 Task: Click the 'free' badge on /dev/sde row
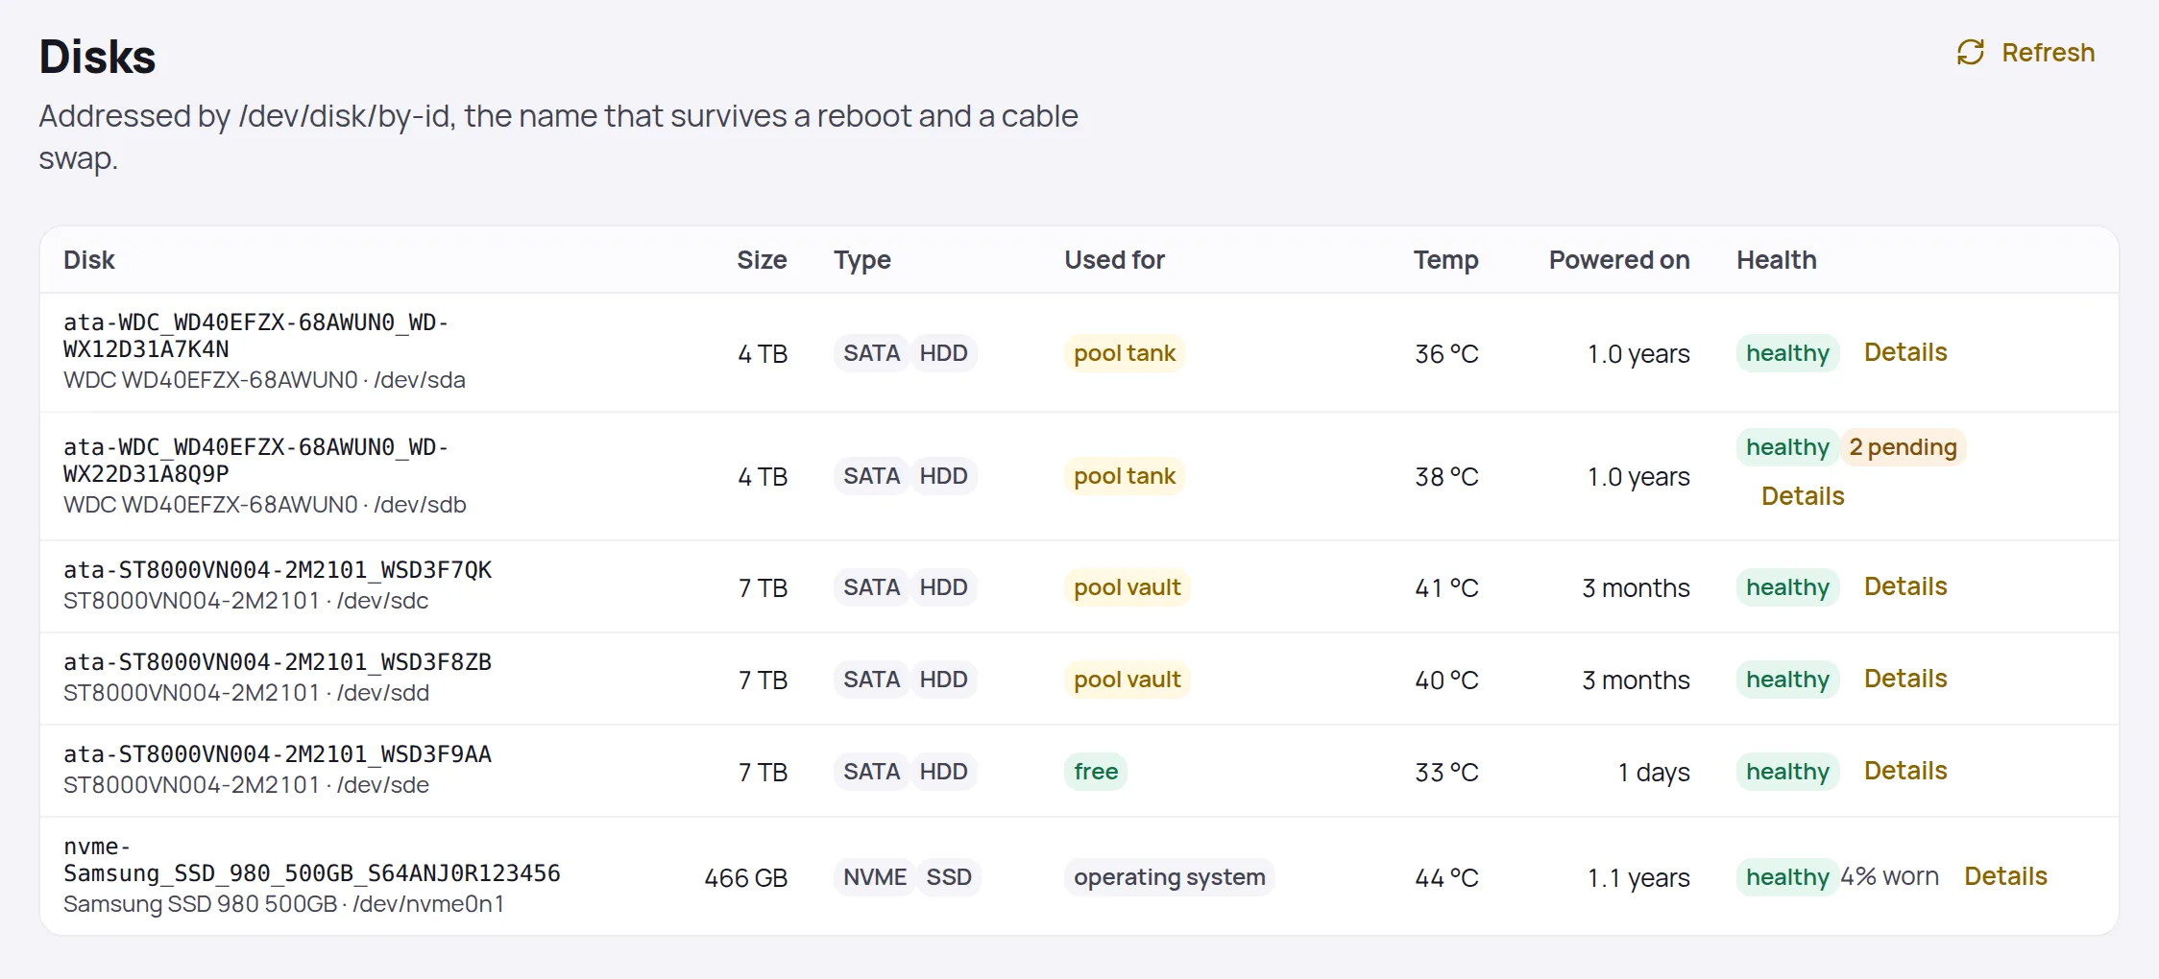point(1096,772)
